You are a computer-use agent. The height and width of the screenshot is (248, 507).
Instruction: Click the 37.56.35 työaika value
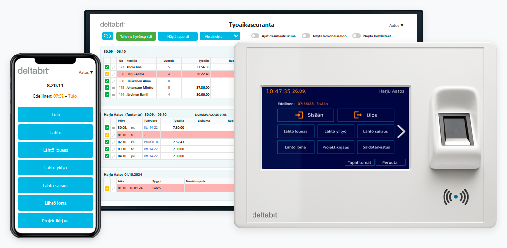point(203,67)
